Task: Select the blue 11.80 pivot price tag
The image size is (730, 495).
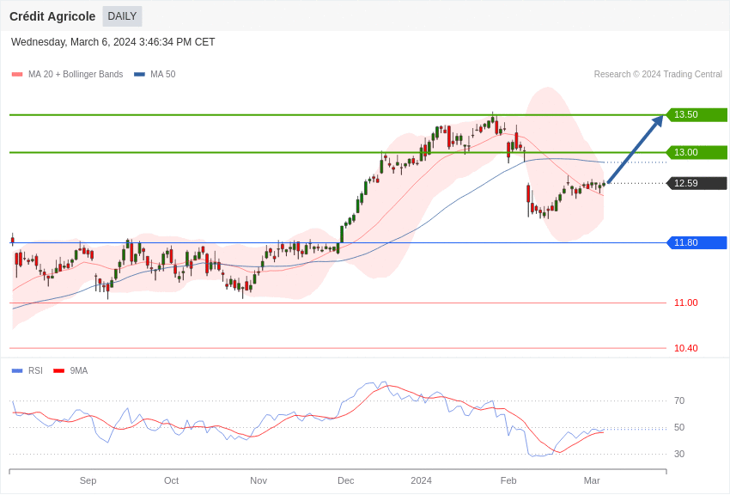Action: (x=697, y=243)
